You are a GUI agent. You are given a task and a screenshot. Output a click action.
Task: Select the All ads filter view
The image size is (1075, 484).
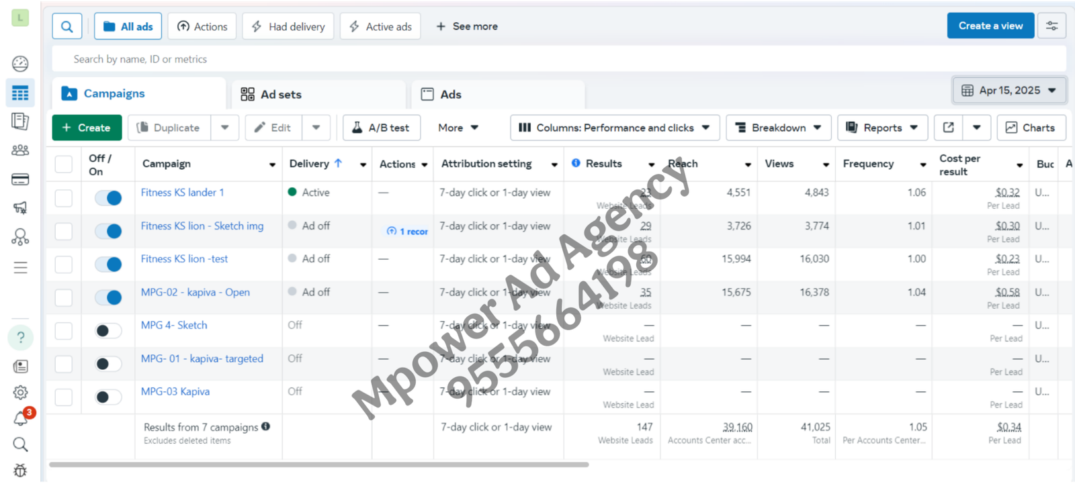pos(128,26)
